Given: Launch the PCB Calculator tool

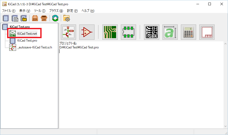Looking at the screenshot, I should (189, 32).
